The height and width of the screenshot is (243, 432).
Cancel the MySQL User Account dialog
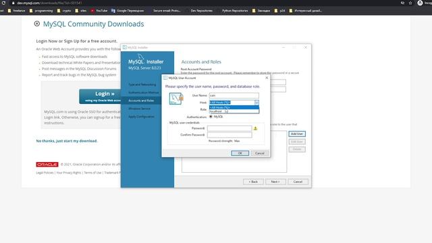coord(260,153)
